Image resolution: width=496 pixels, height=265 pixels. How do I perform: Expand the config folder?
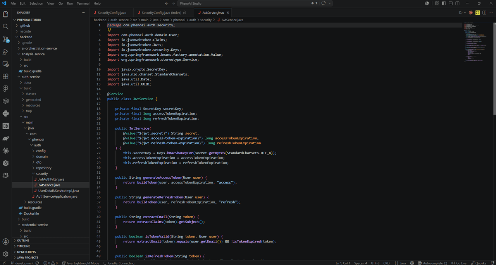pos(51,151)
